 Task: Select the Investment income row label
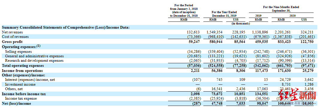point(20,84)
